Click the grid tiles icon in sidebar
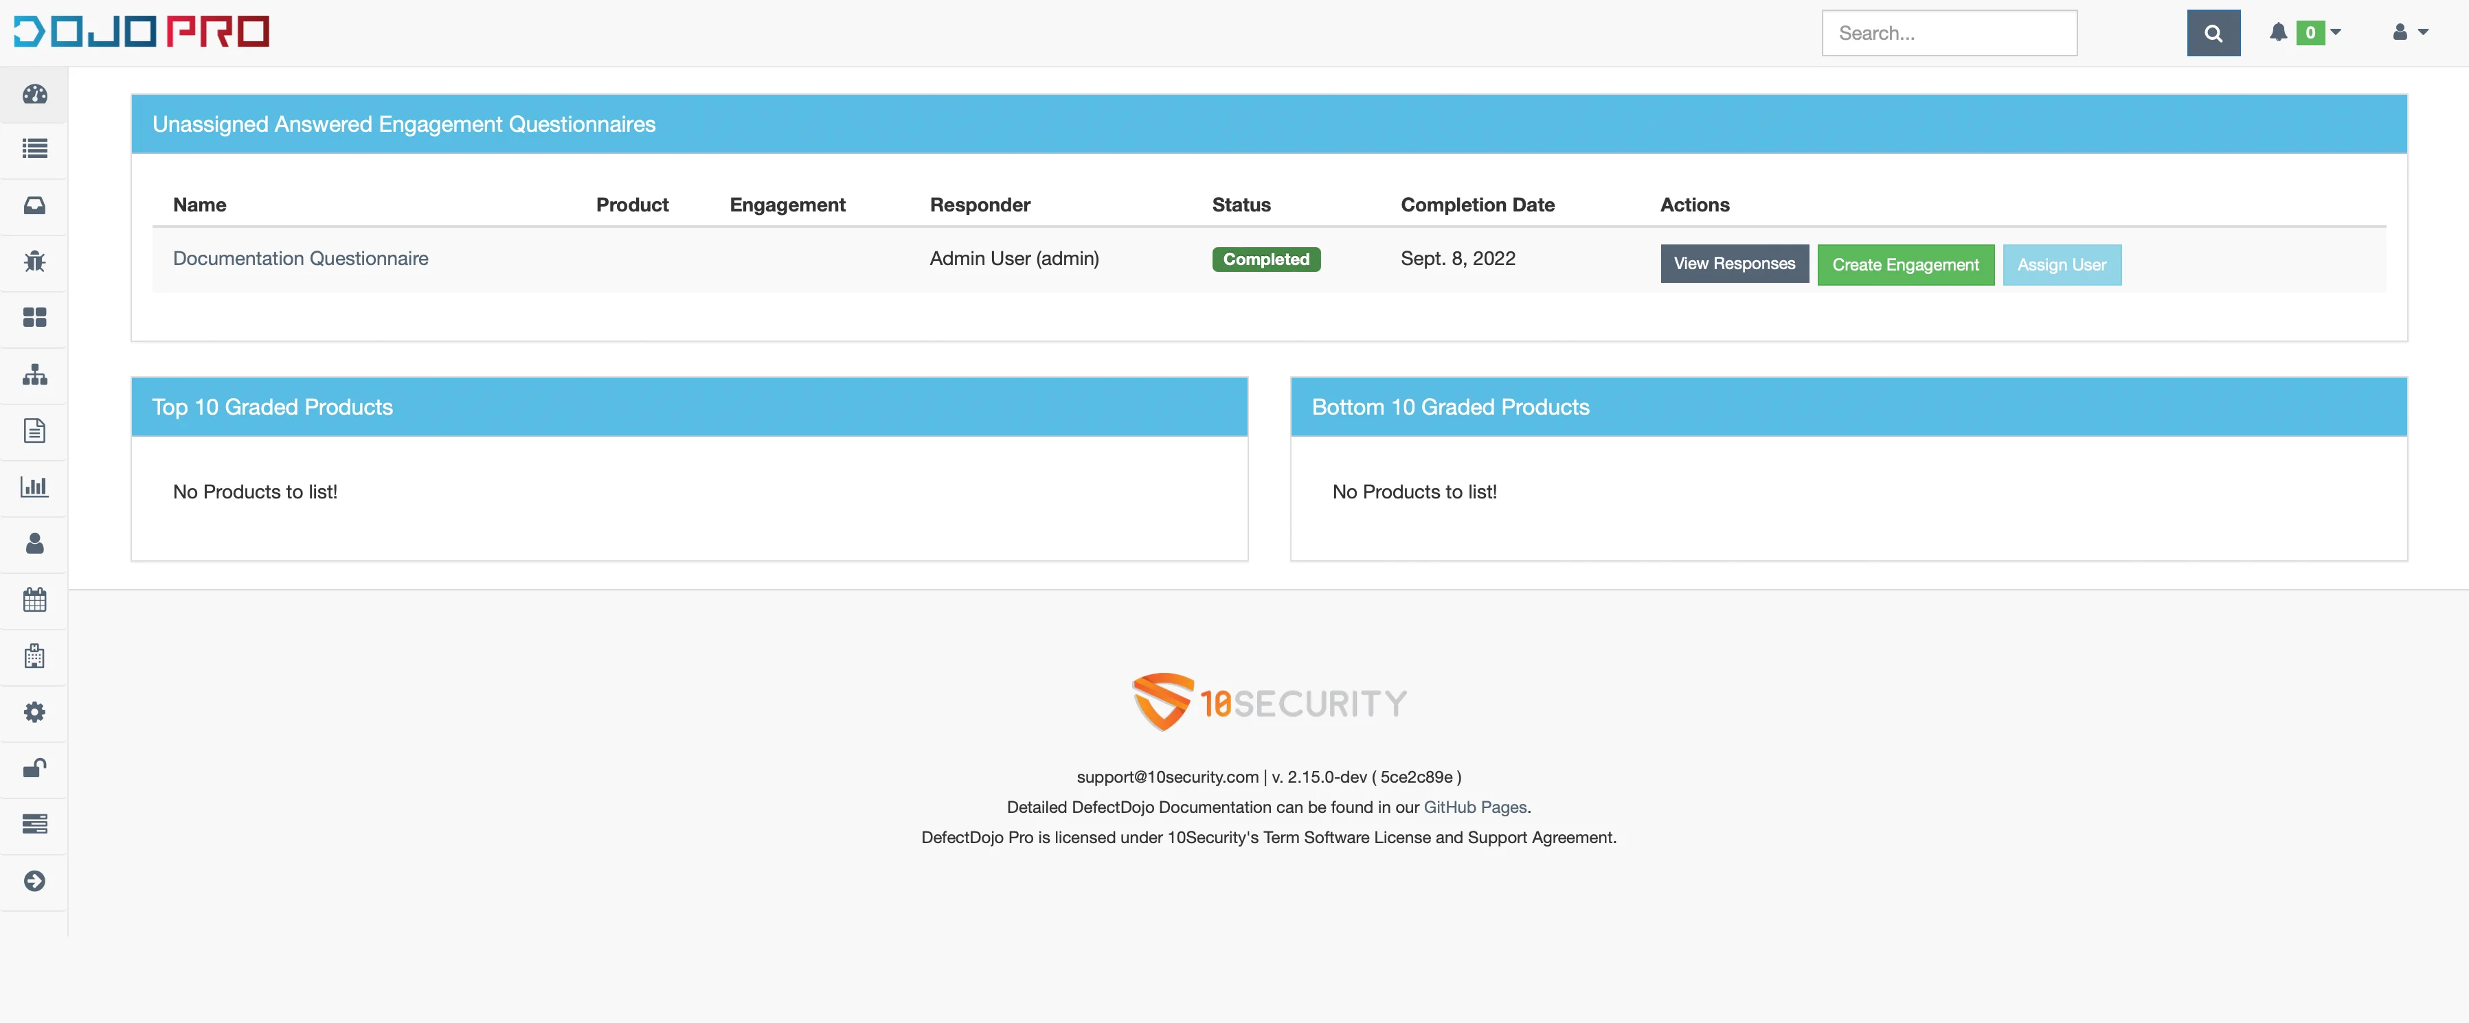 click(x=34, y=318)
